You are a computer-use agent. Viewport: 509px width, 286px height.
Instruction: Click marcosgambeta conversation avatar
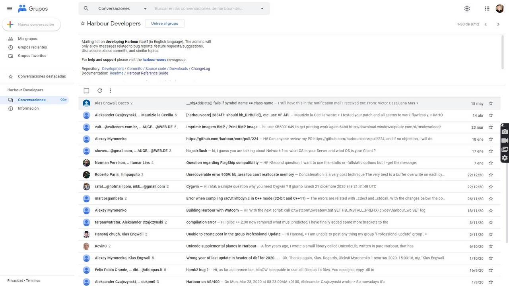[x=86, y=199]
